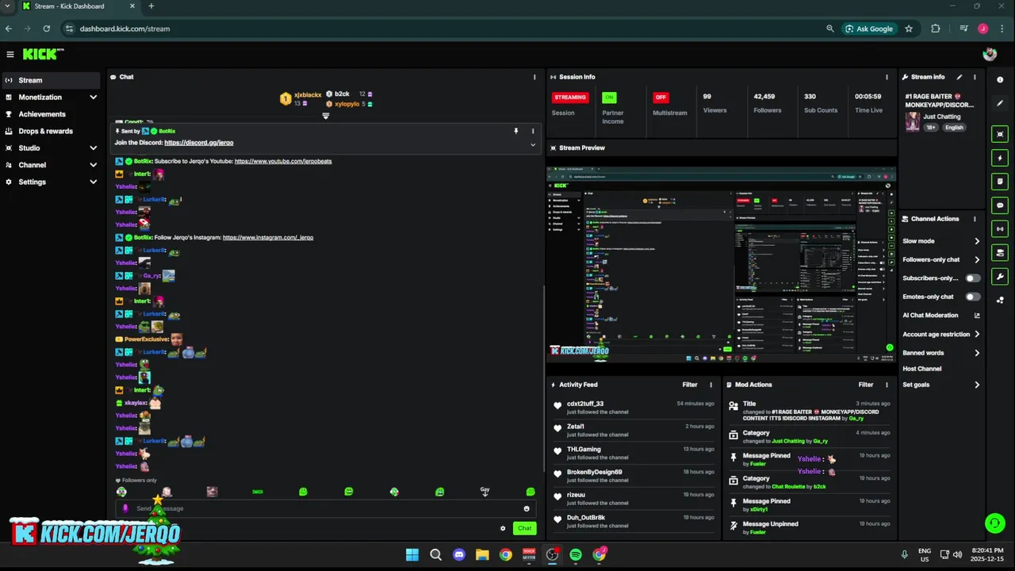Toggle Subscribers-only chat switch

pyautogui.click(x=972, y=278)
